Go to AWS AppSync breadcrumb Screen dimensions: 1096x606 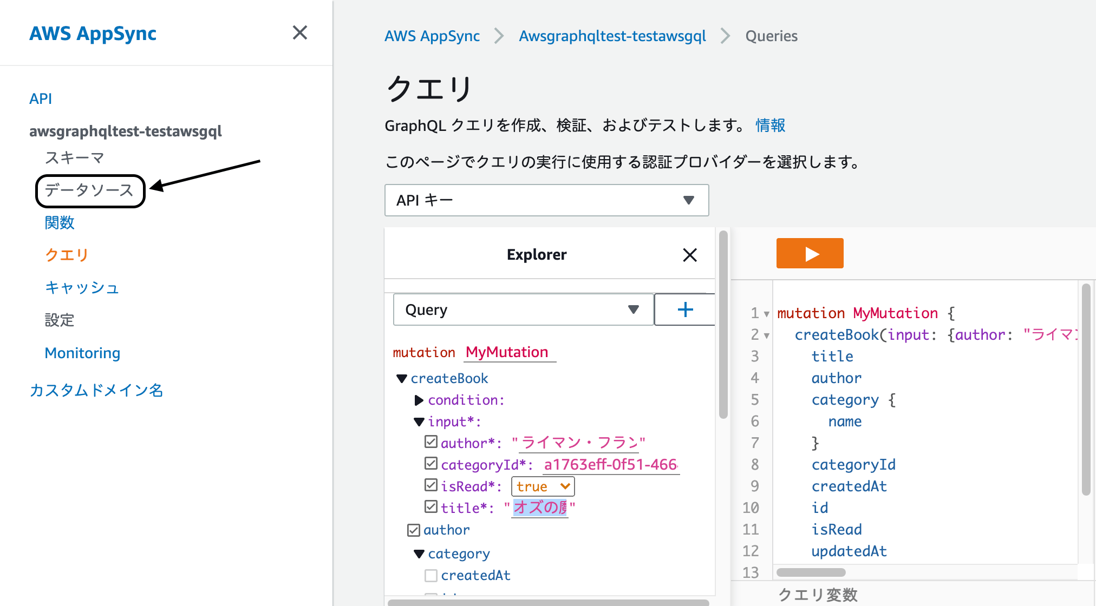[x=432, y=36]
